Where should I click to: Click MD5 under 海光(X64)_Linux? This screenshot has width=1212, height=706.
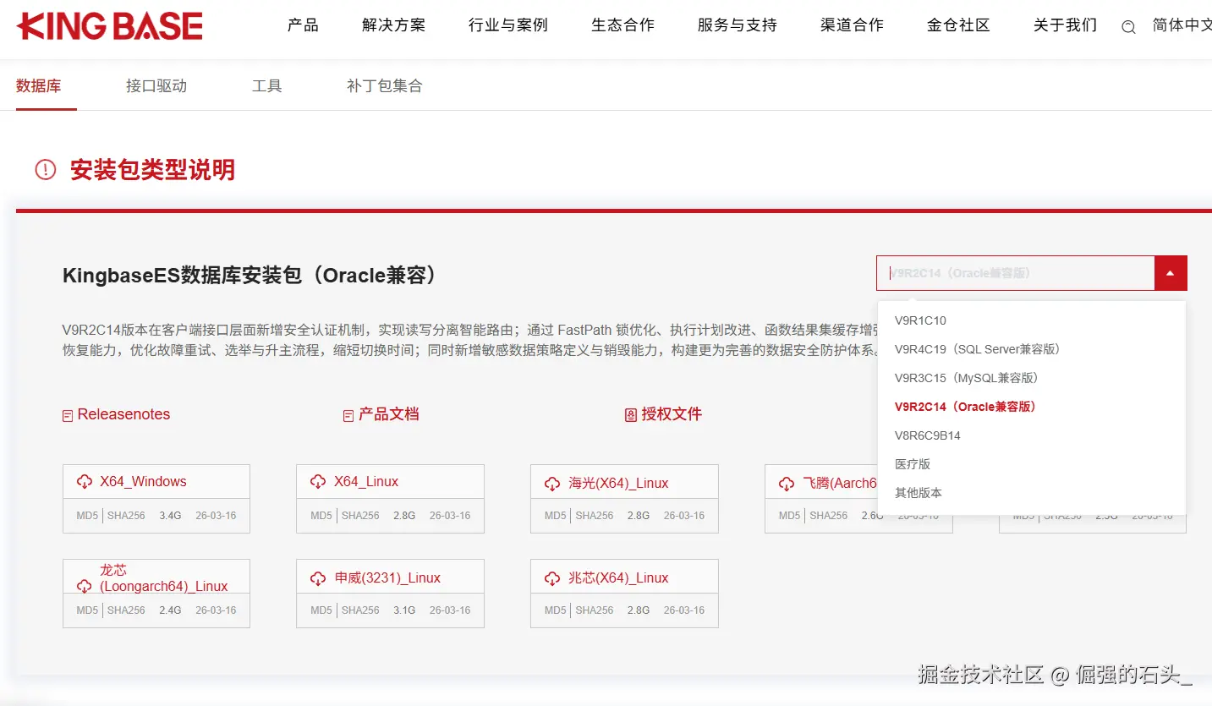[x=556, y=516]
